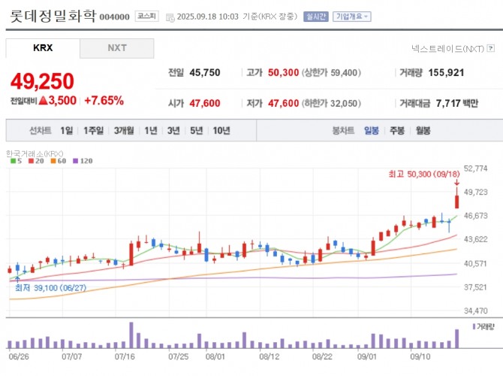
Task: Click the 최고 50,300 (09/18) chart label
Action: (424, 174)
